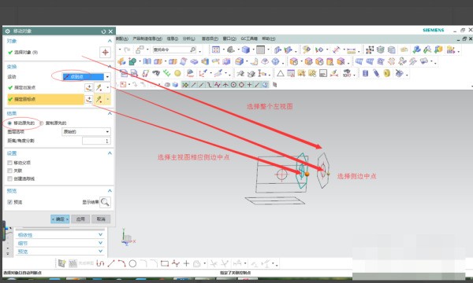Click the 距离/角度分割 input field
The height and width of the screenshot is (283, 473).
96,141
